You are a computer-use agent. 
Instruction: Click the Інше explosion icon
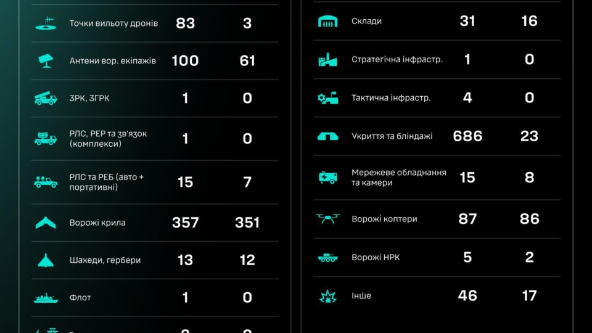click(327, 297)
